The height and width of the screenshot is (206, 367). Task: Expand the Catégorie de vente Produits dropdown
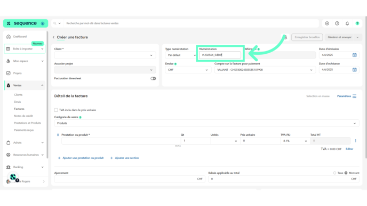206,123
